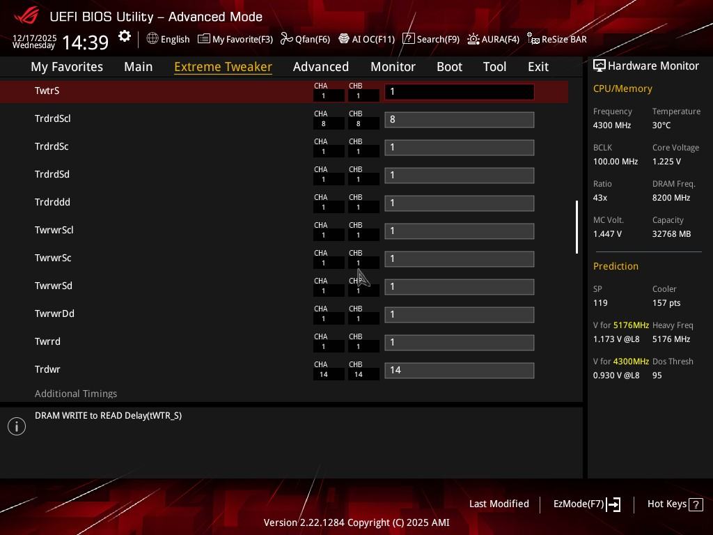Click the Trdrddd label
This screenshot has width=713, height=535.
coord(52,202)
